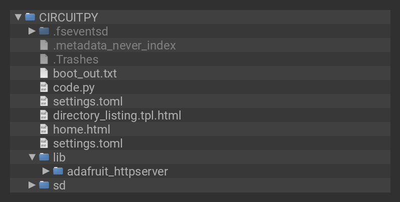Screen dimensions: 400x202
Task: Click the file icon beside boot_out.txt
Action: 44,73
